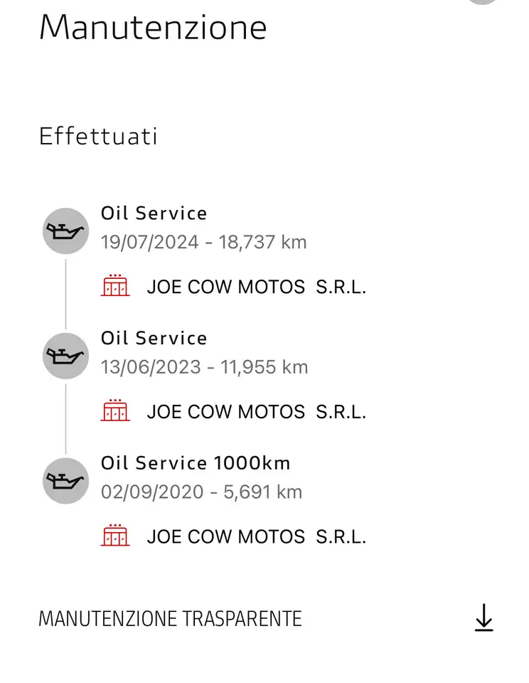This screenshot has height=683, width=529.
Task: Tap the 19/07/2024 - 18,737 km date line
Action: (204, 242)
